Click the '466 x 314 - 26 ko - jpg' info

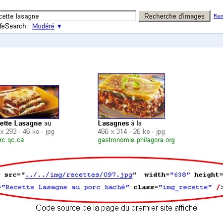131,132
